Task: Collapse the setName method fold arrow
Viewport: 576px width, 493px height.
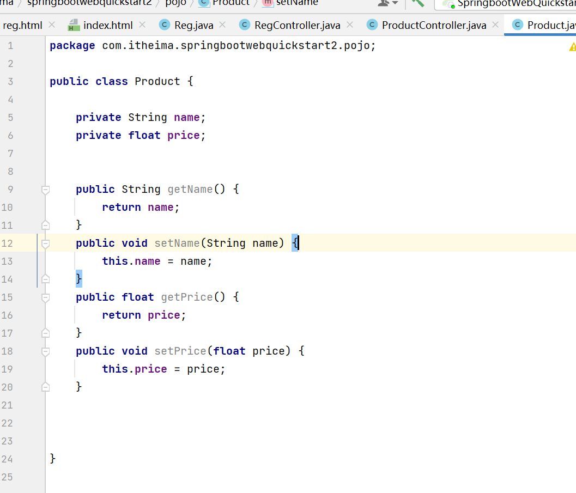Action: [x=46, y=242]
